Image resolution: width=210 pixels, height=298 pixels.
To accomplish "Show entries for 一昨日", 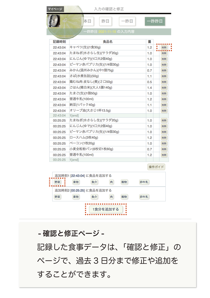I will click(x=127, y=21).
